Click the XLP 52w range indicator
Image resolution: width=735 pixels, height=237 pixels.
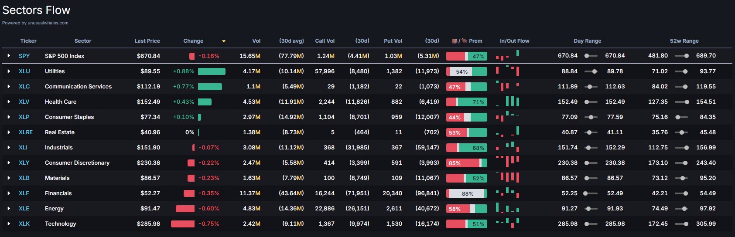681,117
